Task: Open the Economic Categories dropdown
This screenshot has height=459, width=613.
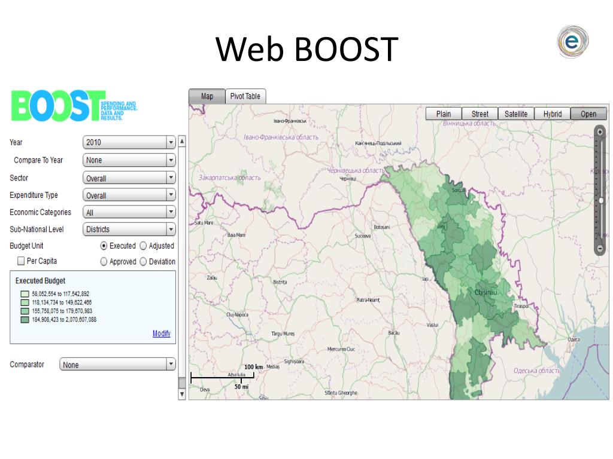Action: pyautogui.click(x=129, y=212)
